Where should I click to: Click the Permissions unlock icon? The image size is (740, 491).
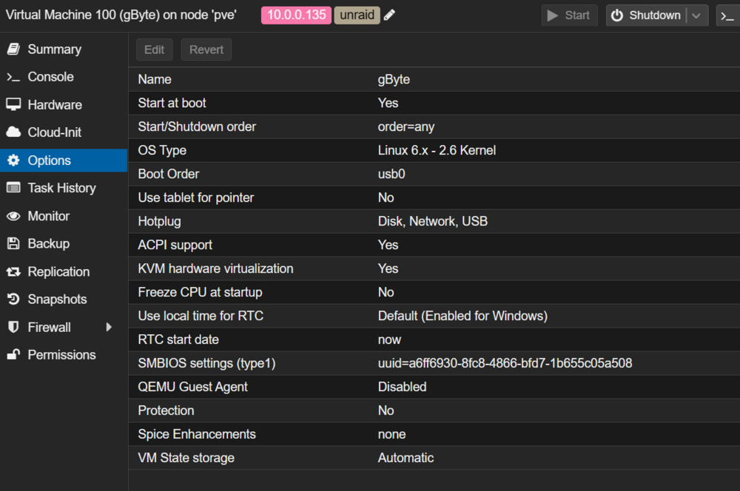point(13,354)
